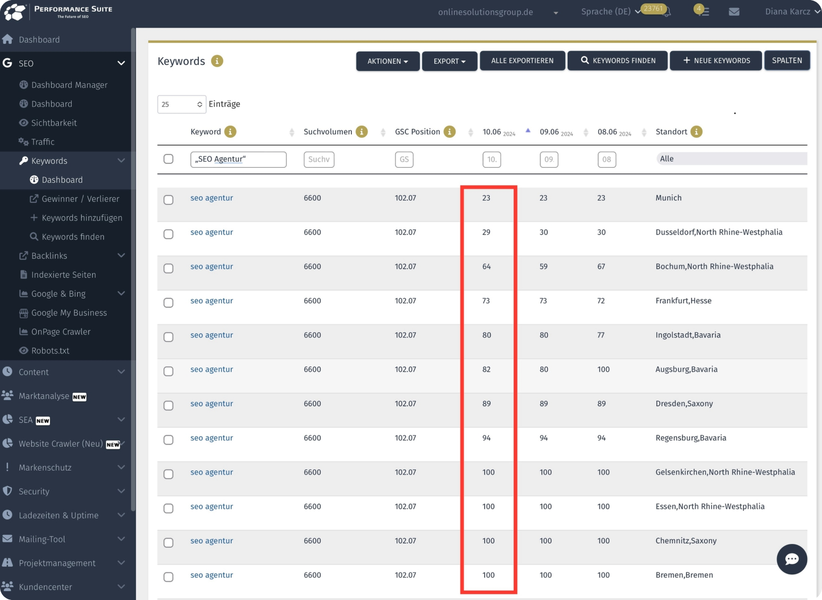Sort by GSC Position column arrows
822x600 pixels.
(471, 132)
